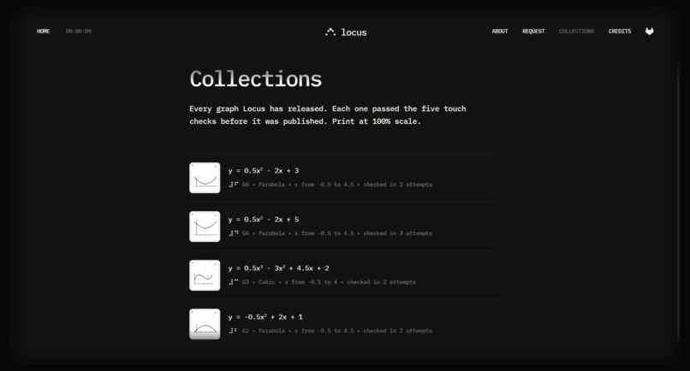
Task: Open thumbnail for y = 0.5x² - 2x + 3
Action: (x=205, y=178)
